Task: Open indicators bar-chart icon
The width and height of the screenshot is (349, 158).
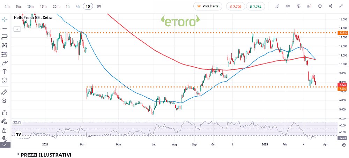Action: 309,6
